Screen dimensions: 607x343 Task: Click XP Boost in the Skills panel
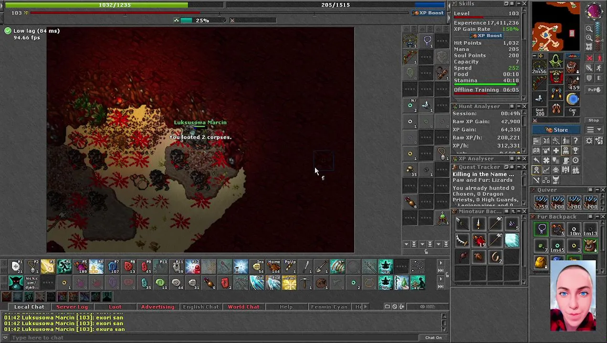tap(486, 36)
